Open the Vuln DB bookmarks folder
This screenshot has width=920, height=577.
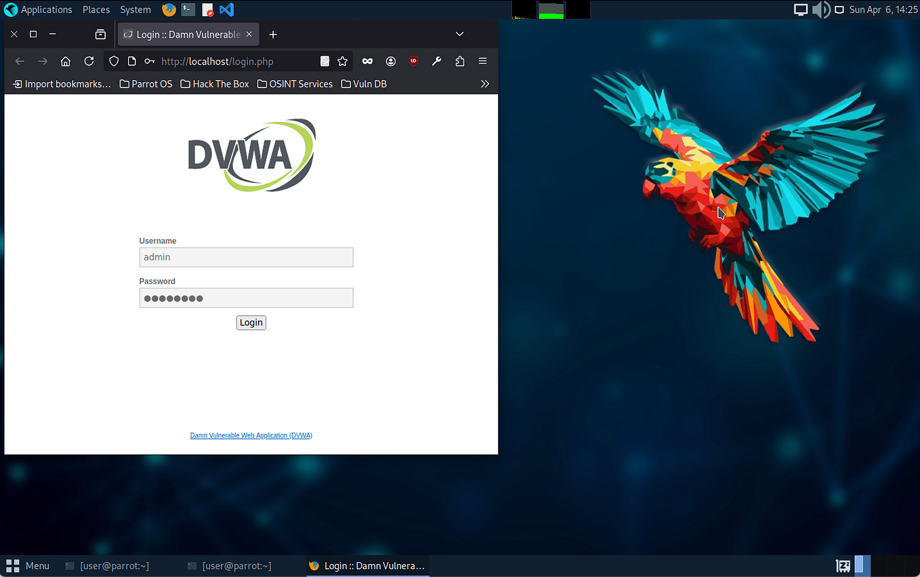364,84
